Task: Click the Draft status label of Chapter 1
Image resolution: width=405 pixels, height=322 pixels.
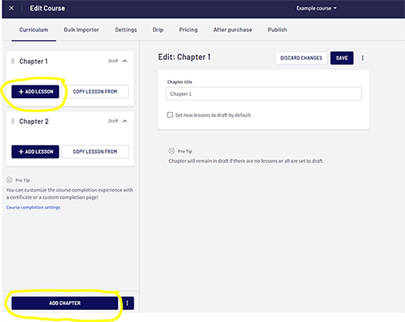Action: pos(113,61)
